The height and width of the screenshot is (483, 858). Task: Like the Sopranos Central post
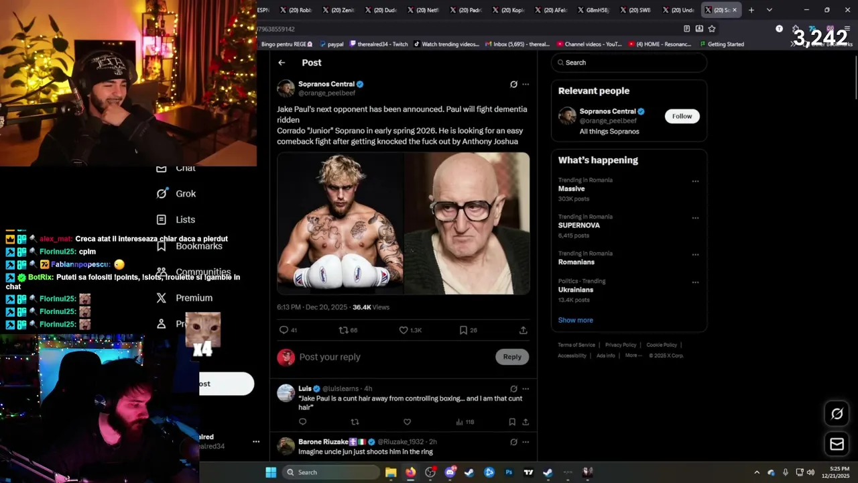click(404, 330)
